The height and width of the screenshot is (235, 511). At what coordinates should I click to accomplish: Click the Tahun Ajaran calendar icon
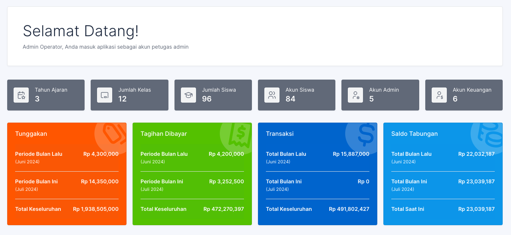[21, 95]
